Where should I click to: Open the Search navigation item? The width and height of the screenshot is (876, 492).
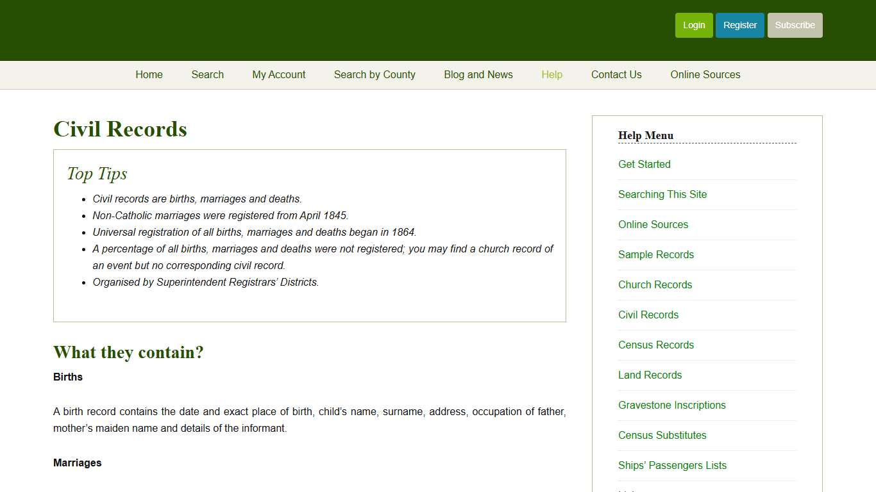[x=207, y=75]
